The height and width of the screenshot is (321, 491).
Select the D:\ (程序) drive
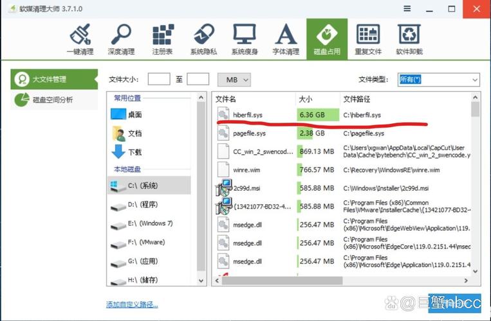(149, 205)
